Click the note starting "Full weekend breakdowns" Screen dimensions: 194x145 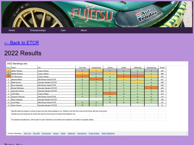pos(52,120)
